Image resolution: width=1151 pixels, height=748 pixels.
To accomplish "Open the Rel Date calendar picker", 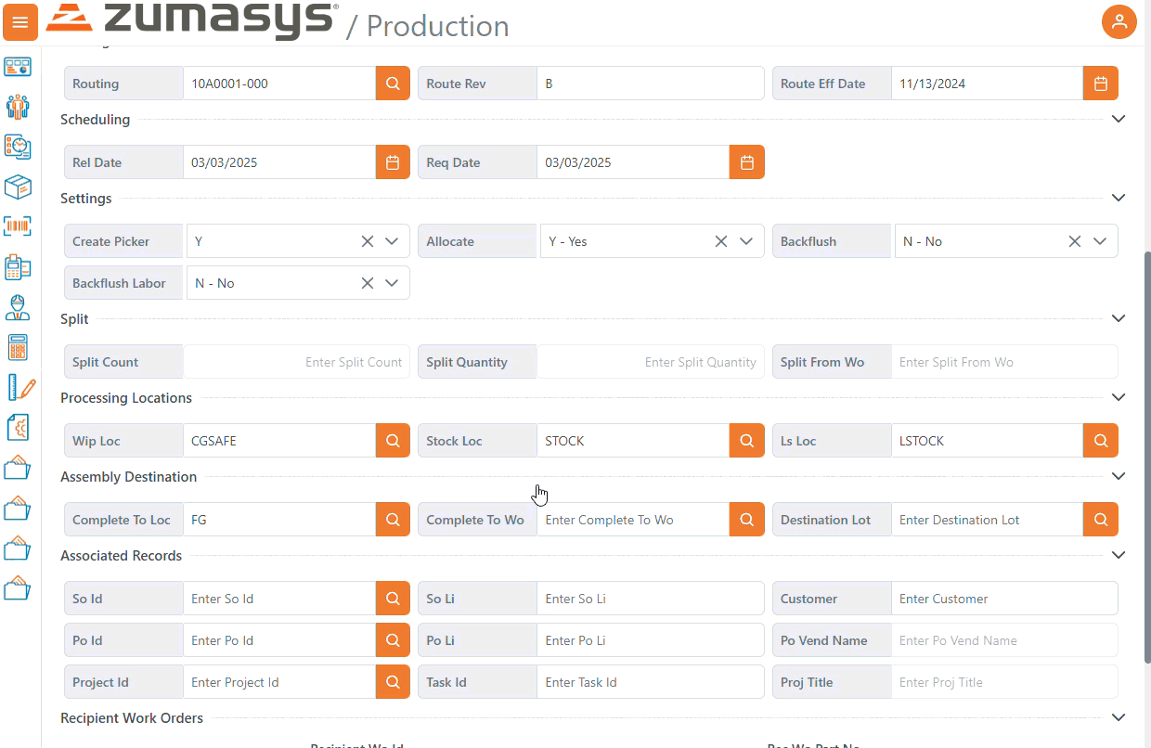I will pos(393,162).
